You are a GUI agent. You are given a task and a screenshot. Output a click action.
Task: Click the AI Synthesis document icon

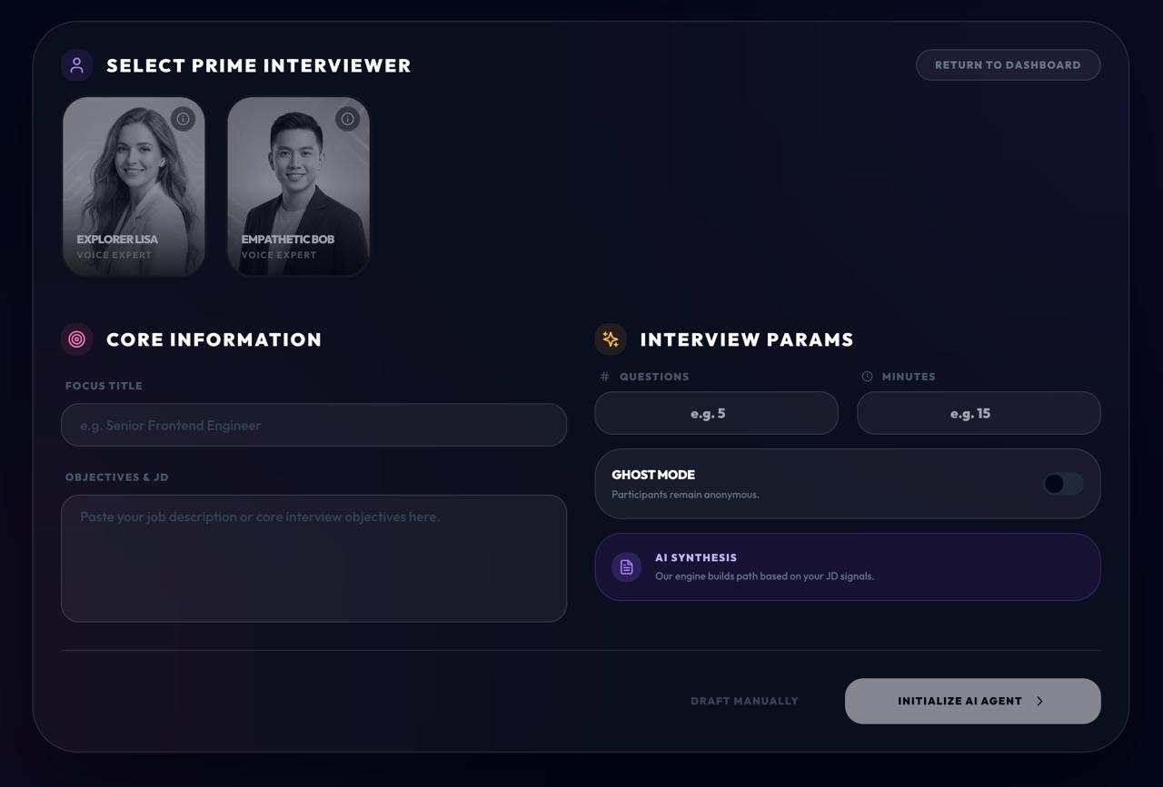626,567
